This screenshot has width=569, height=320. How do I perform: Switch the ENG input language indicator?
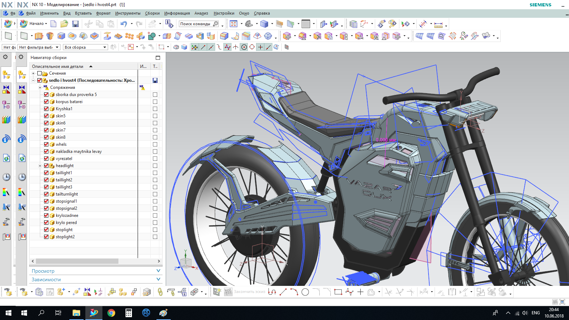pos(536,313)
